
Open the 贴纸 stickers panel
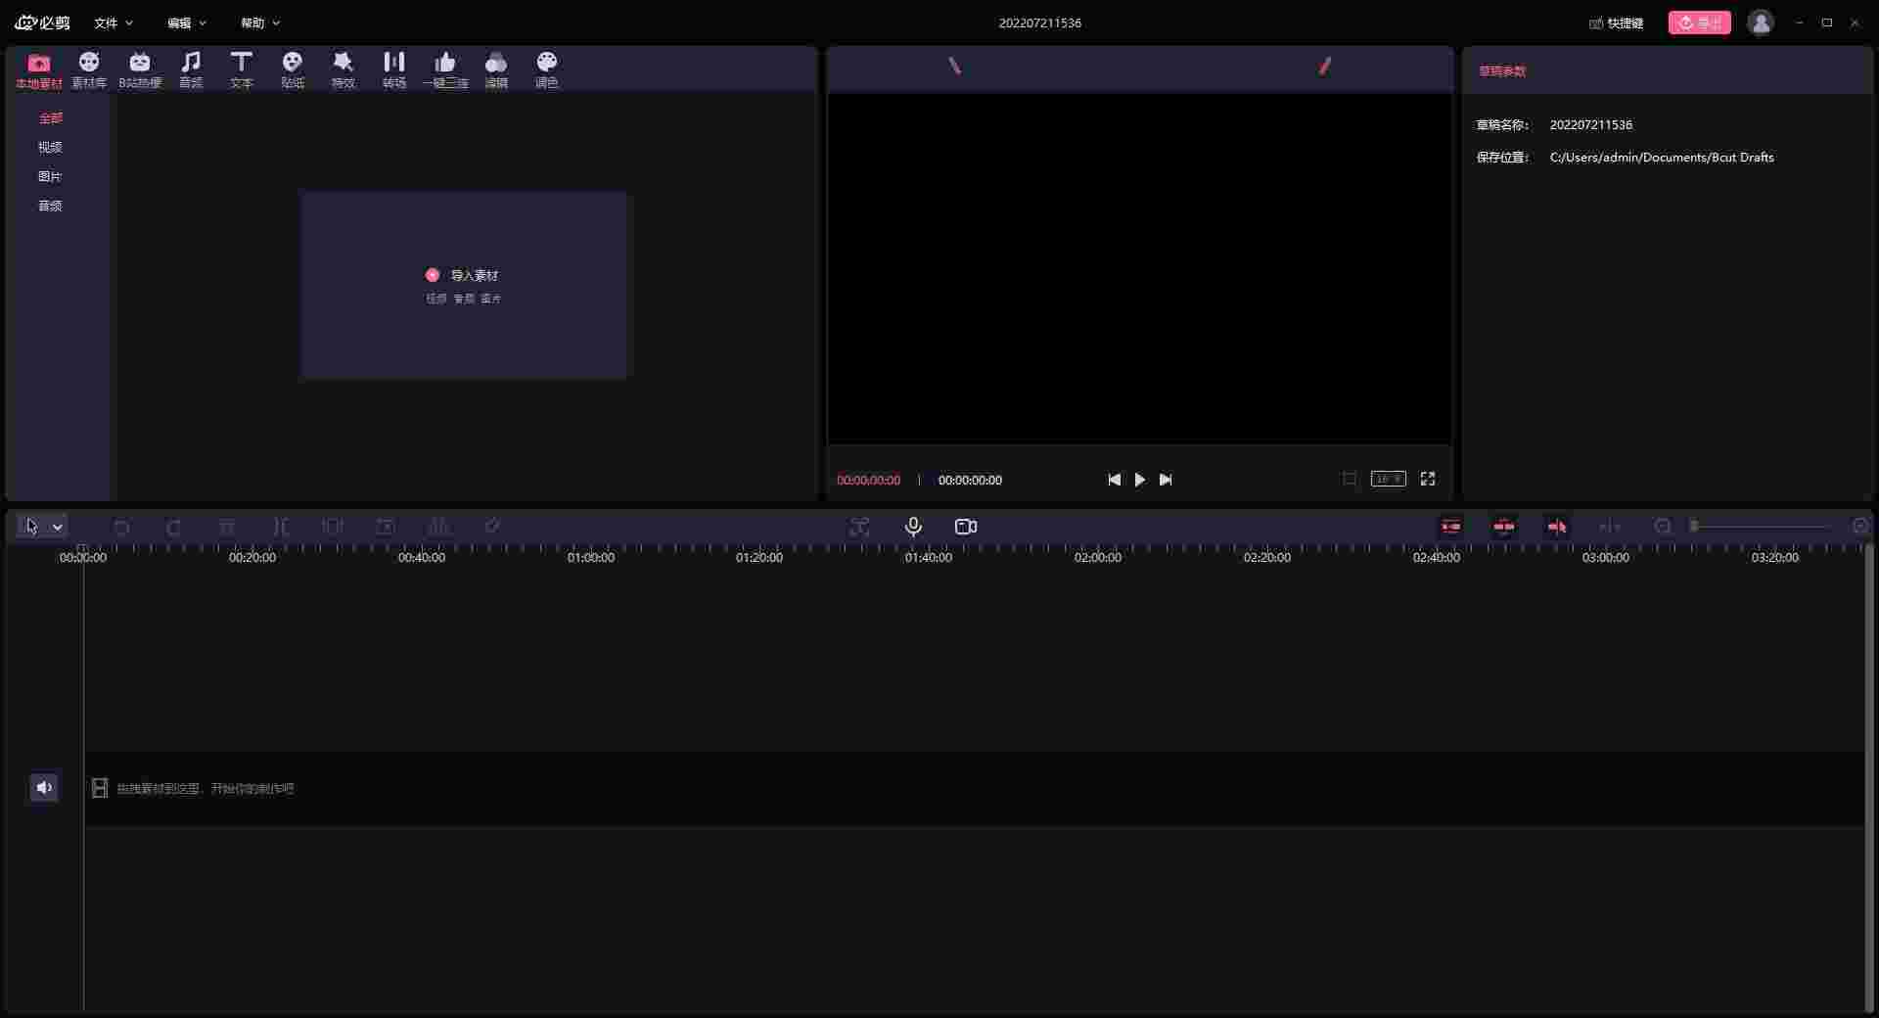(293, 70)
